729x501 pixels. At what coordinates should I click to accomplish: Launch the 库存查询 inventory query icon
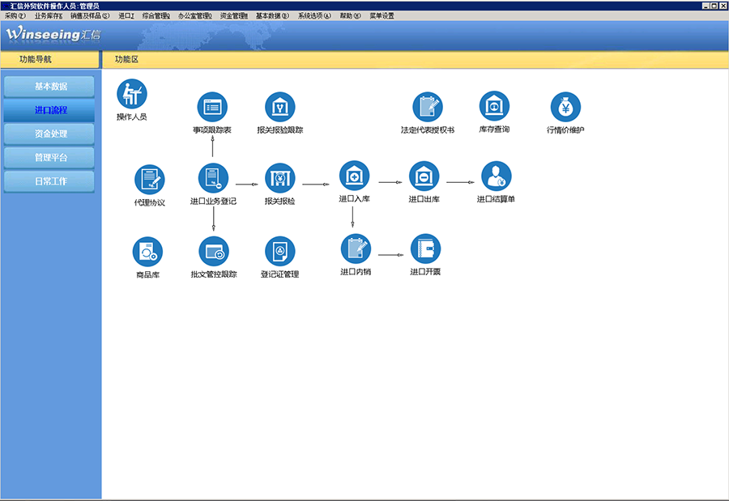[494, 106]
